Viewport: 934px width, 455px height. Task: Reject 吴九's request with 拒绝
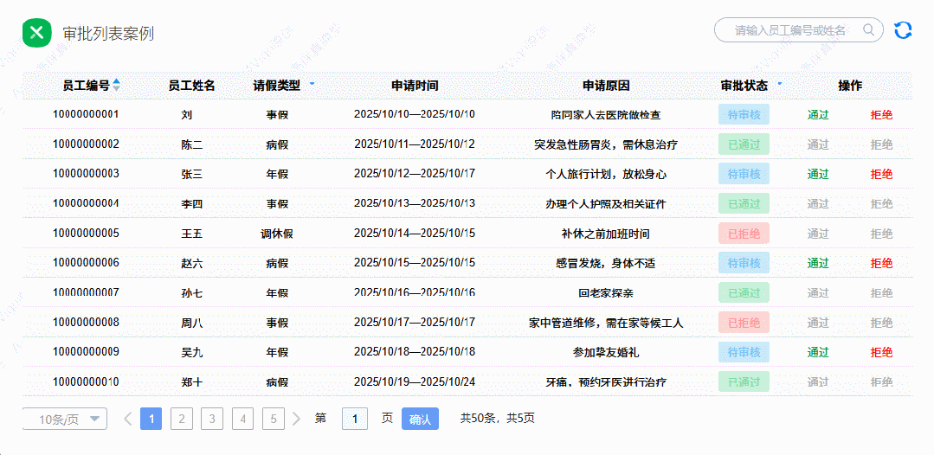[x=881, y=353]
